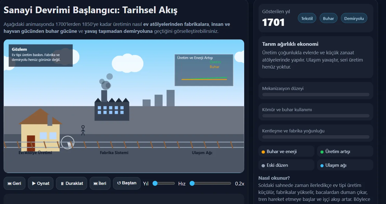Viewport: 386px width, 204px height.
Task: Click the Ev/Atölye Üretimi label
Action: pyautogui.click(x=35, y=153)
